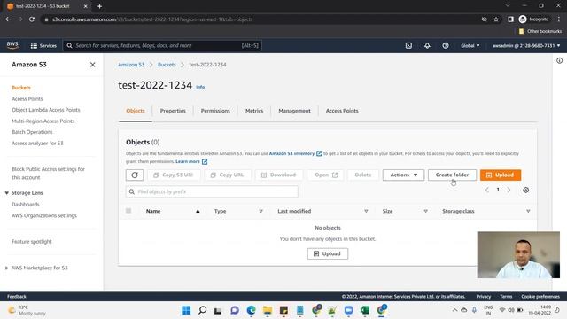The height and width of the screenshot is (319, 567).
Task: Click Upload button under No objects
Action: click(328, 254)
